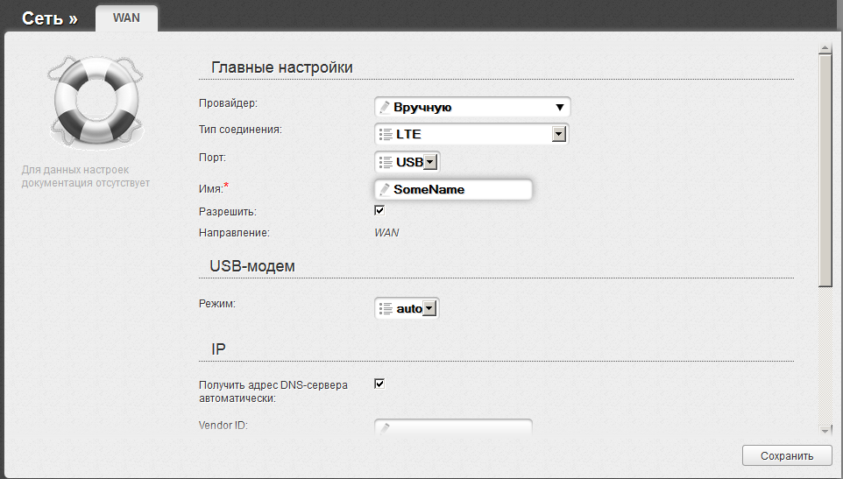Switch to the WAN tab
The width and height of the screenshot is (843, 479).
coord(126,18)
